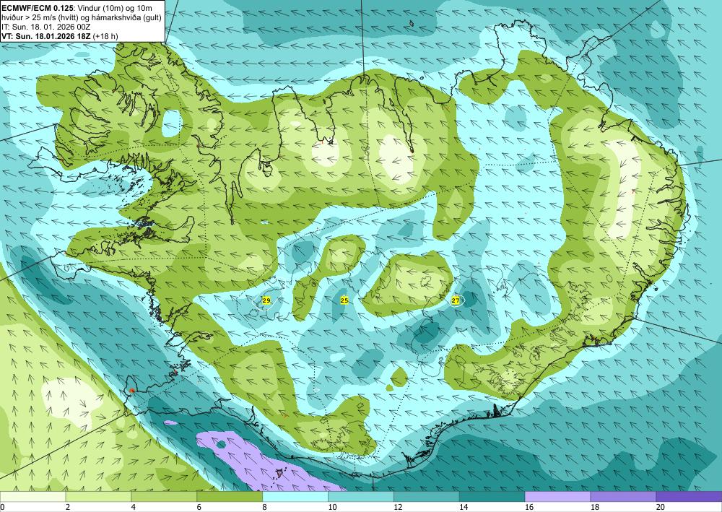Screen dimensions: 722x512
Task: Select the 12–14 m/s teal legend swatch
Action: pyautogui.click(x=427, y=496)
